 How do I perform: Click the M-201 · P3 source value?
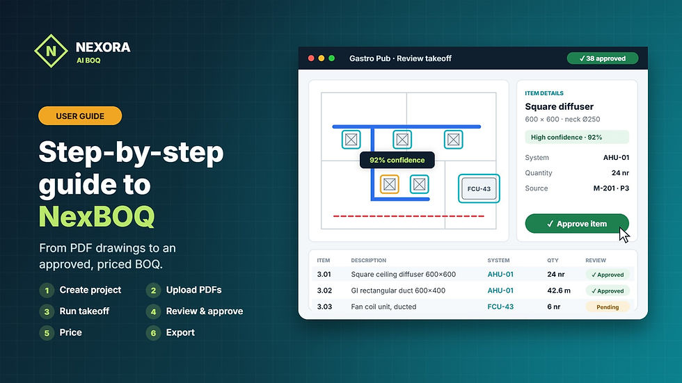click(611, 188)
